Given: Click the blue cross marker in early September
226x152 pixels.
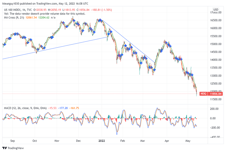Looking at the screenshot, I should point(10,38).
